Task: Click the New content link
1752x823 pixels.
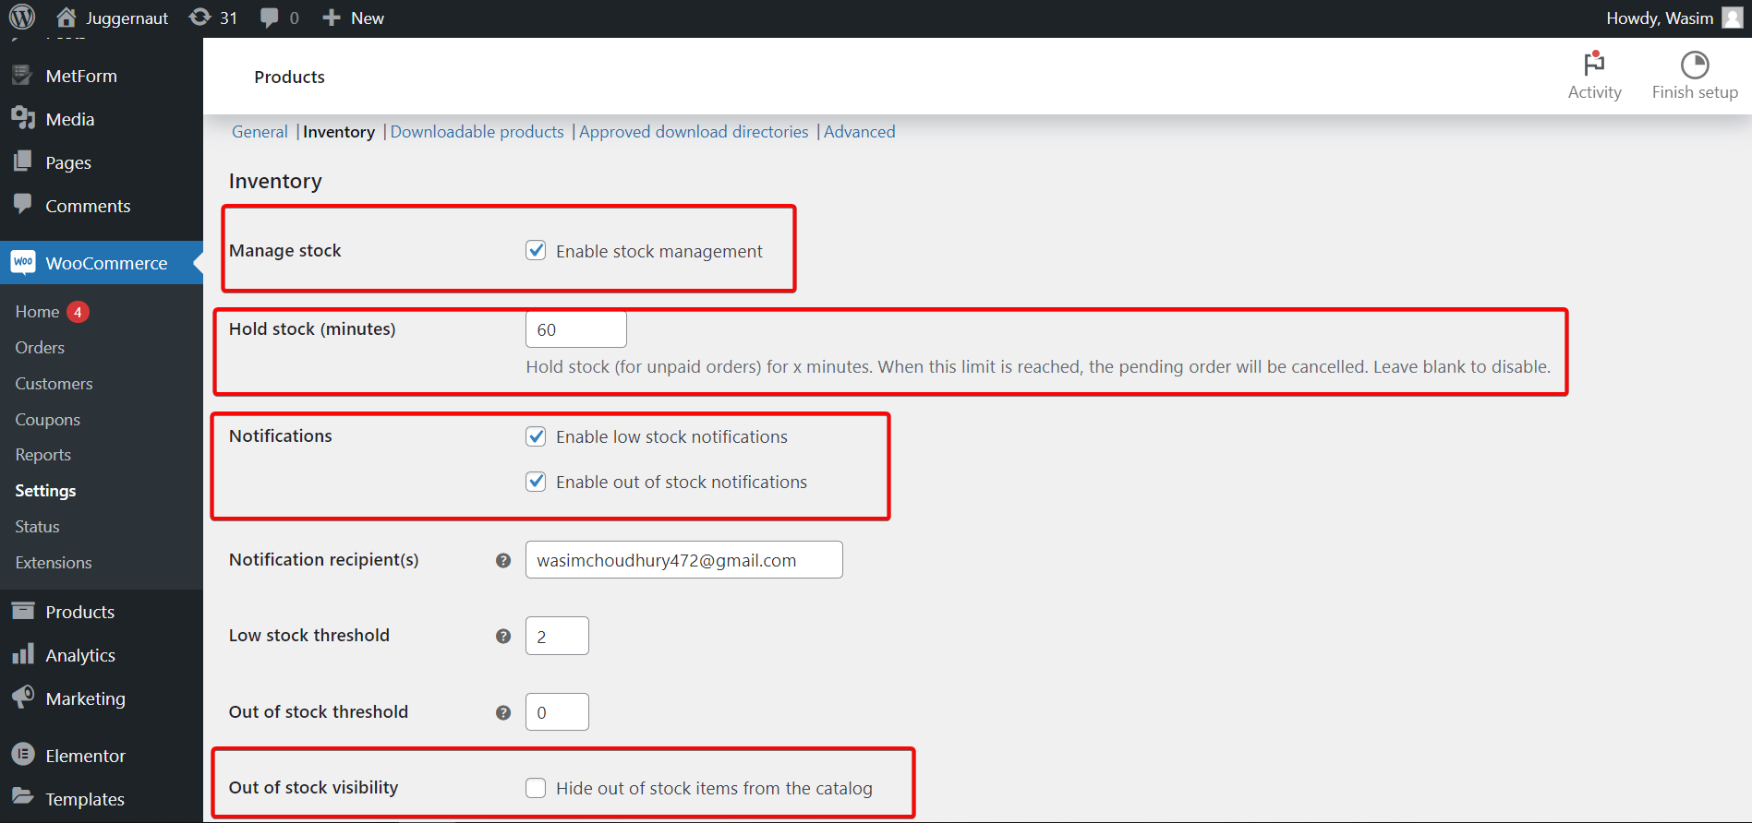Action: tap(368, 18)
